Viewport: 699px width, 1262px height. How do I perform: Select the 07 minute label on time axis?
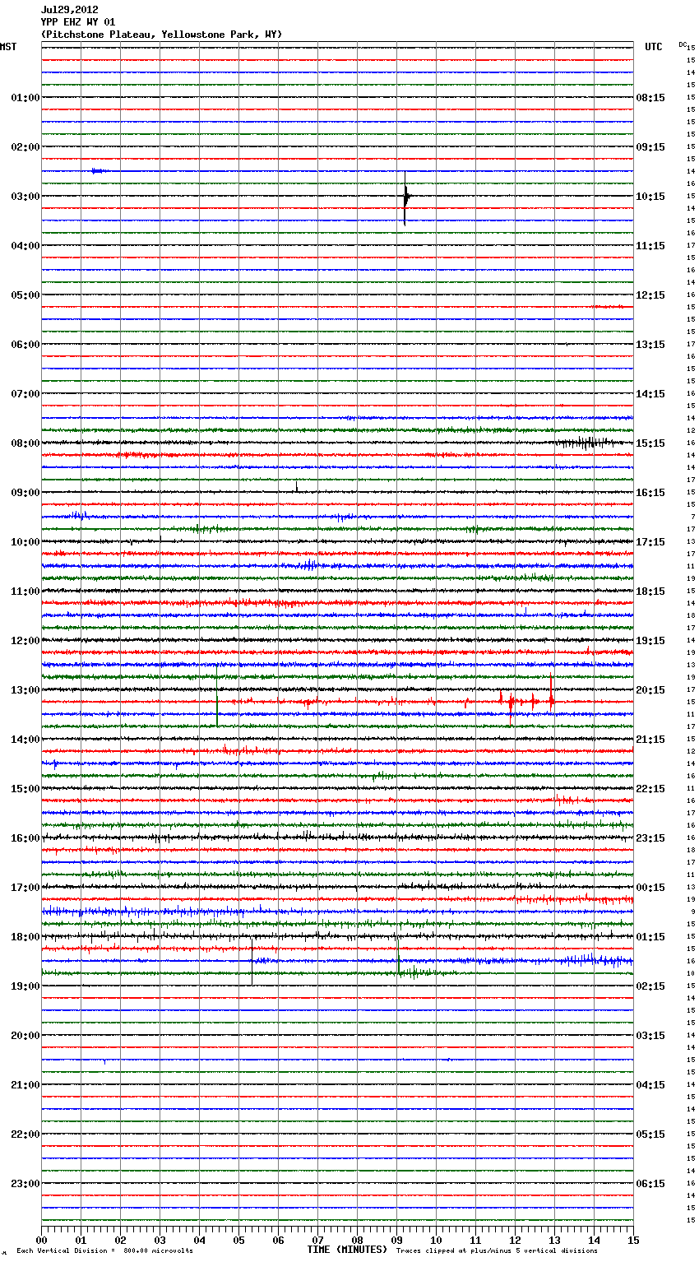coord(317,1240)
